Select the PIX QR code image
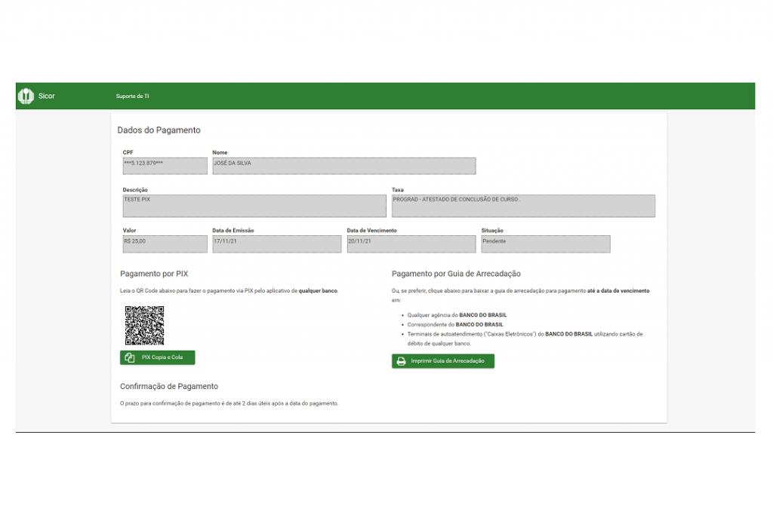The height and width of the screenshot is (515, 773). [144, 325]
